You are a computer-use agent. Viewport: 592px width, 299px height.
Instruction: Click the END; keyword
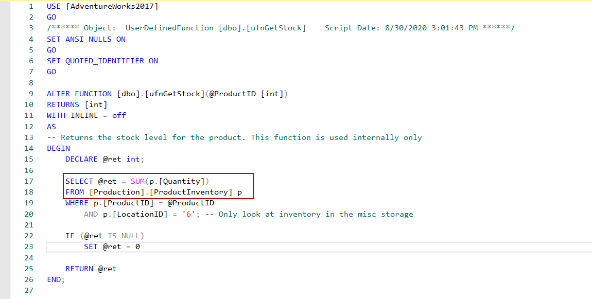(56, 279)
